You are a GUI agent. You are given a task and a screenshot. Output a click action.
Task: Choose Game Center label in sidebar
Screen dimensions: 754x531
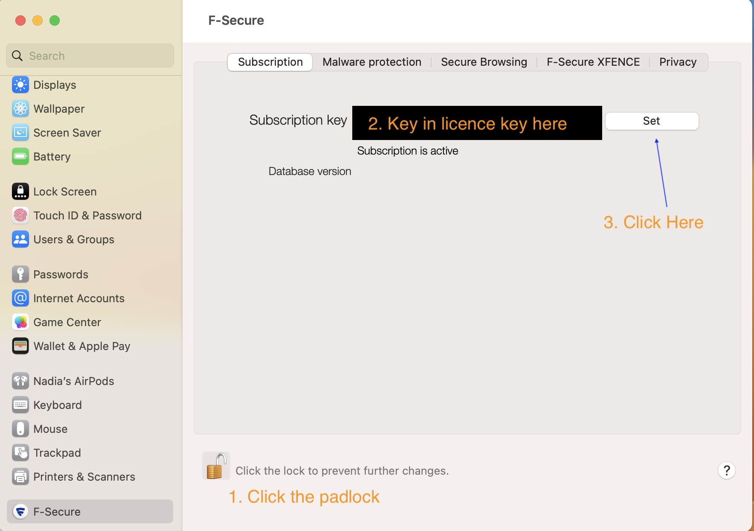(67, 322)
